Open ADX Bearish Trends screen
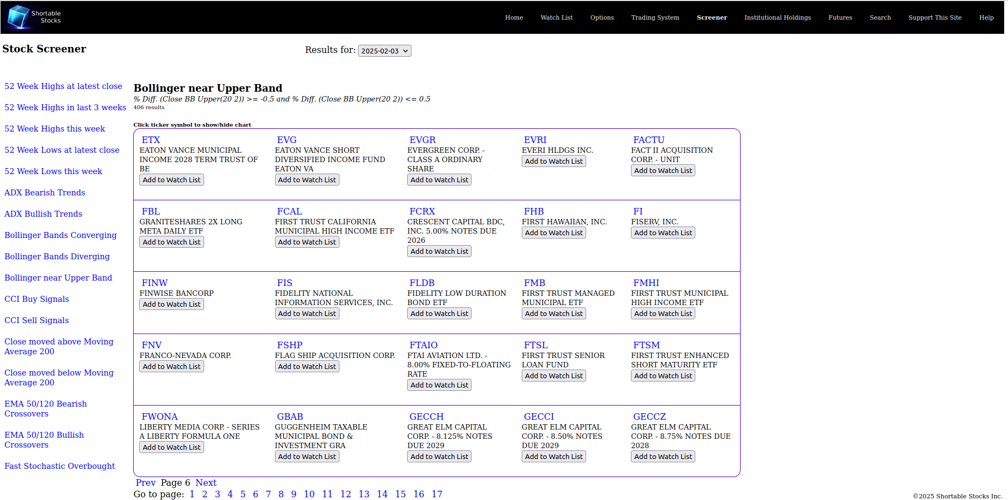This screenshot has width=1008, height=500. click(x=45, y=193)
